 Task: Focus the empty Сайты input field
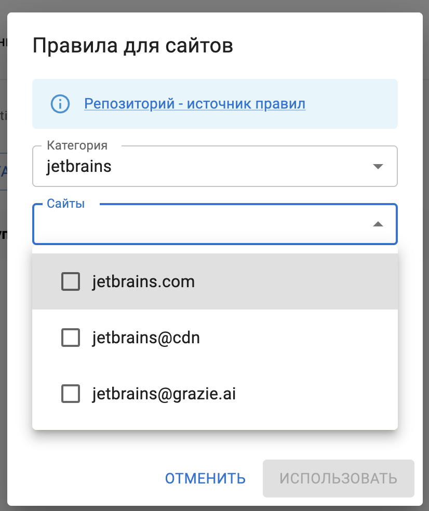pos(197,225)
